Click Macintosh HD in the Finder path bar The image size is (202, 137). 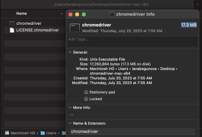(x=23, y=133)
